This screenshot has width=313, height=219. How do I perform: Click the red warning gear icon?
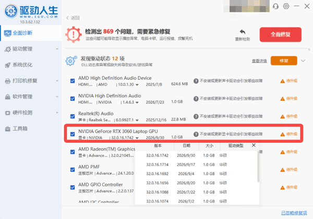[x=74, y=34]
